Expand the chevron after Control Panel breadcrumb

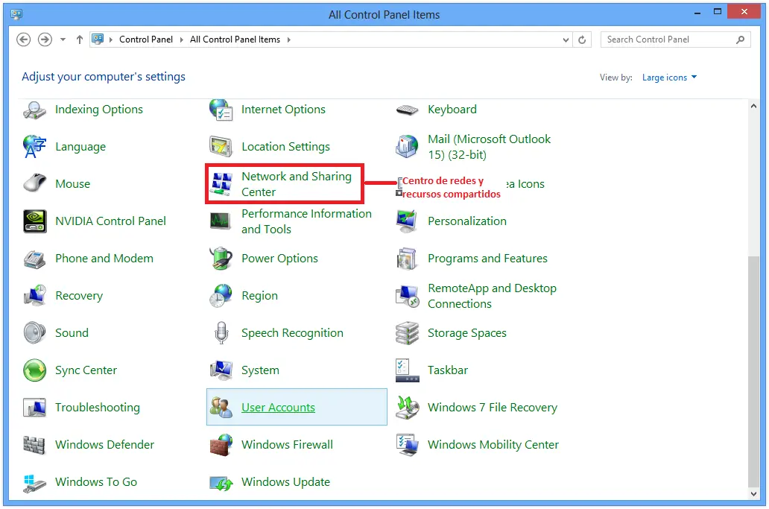pyautogui.click(x=182, y=39)
